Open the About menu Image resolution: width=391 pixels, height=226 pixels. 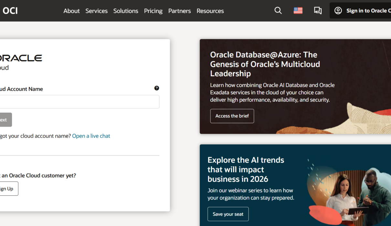[x=71, y=11]
